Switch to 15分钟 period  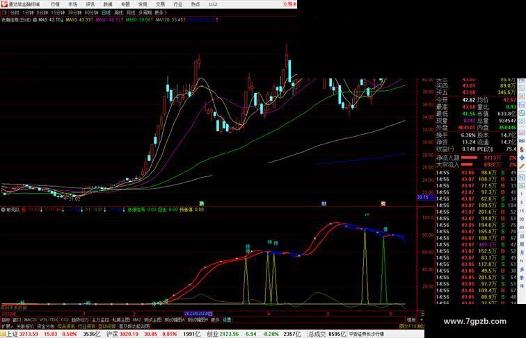coord(58,12)
